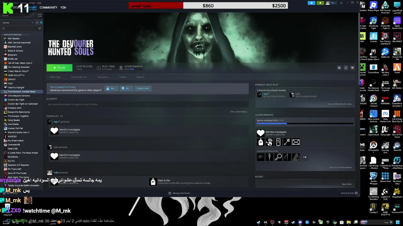Open the game settings gear icon
The image size is (403, 226).
tap(339, 68)
